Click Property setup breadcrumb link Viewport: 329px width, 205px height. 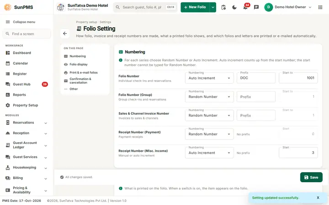click(x=86, y=22)
